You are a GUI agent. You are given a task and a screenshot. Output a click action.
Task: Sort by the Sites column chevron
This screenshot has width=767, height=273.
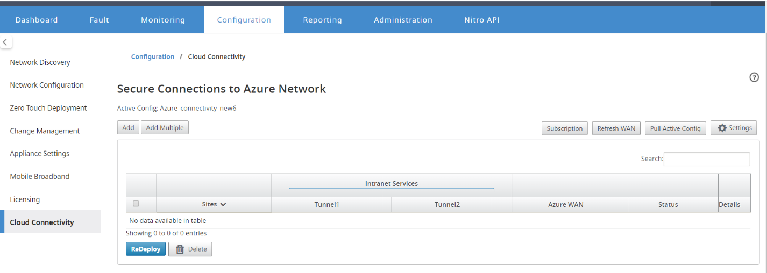tap(223, 205)
